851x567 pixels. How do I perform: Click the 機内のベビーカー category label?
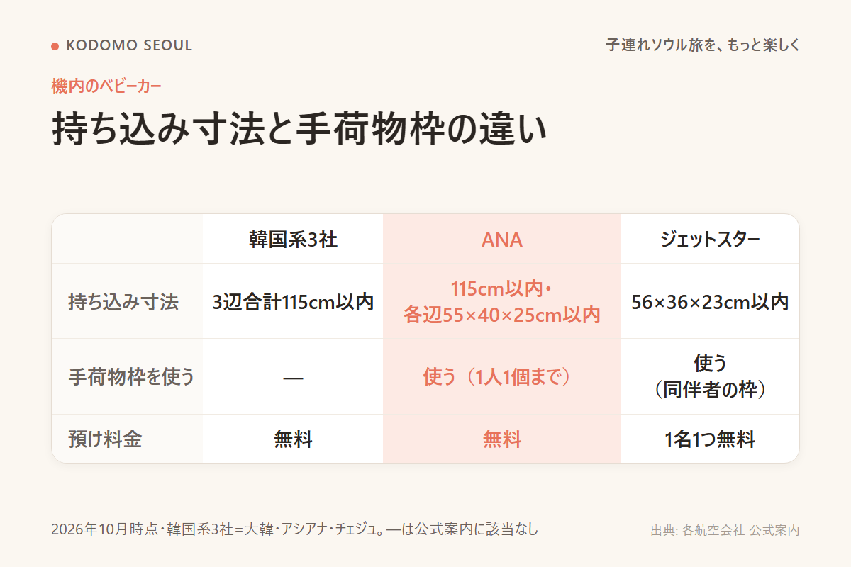click(106, 86)
